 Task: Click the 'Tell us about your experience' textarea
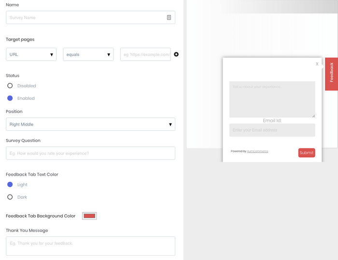tap(272, 99)
